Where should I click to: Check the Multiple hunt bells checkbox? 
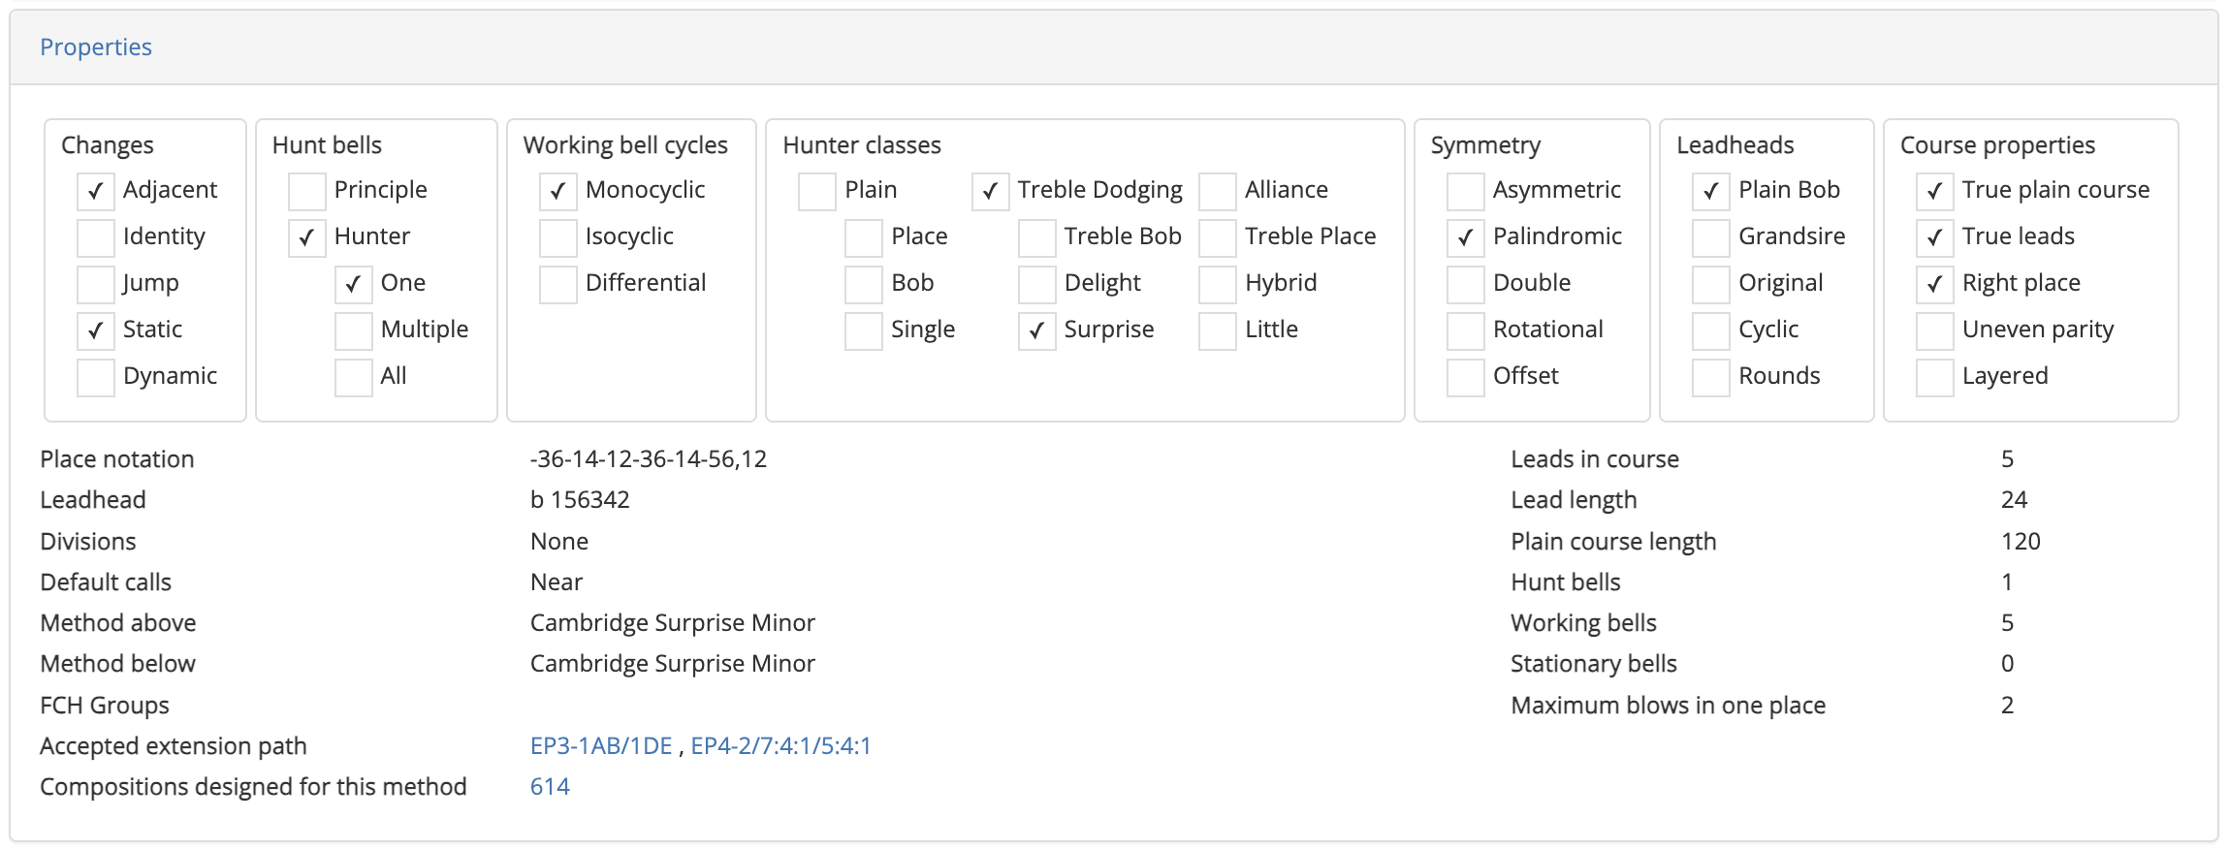tap(354, 330)
